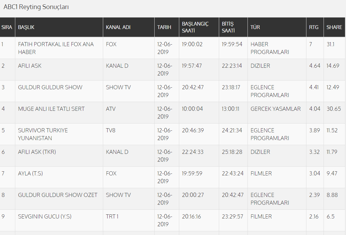This screenshot has width=346, height=235.
Task: Click the TÜR column header
Action: click(255, 27)
